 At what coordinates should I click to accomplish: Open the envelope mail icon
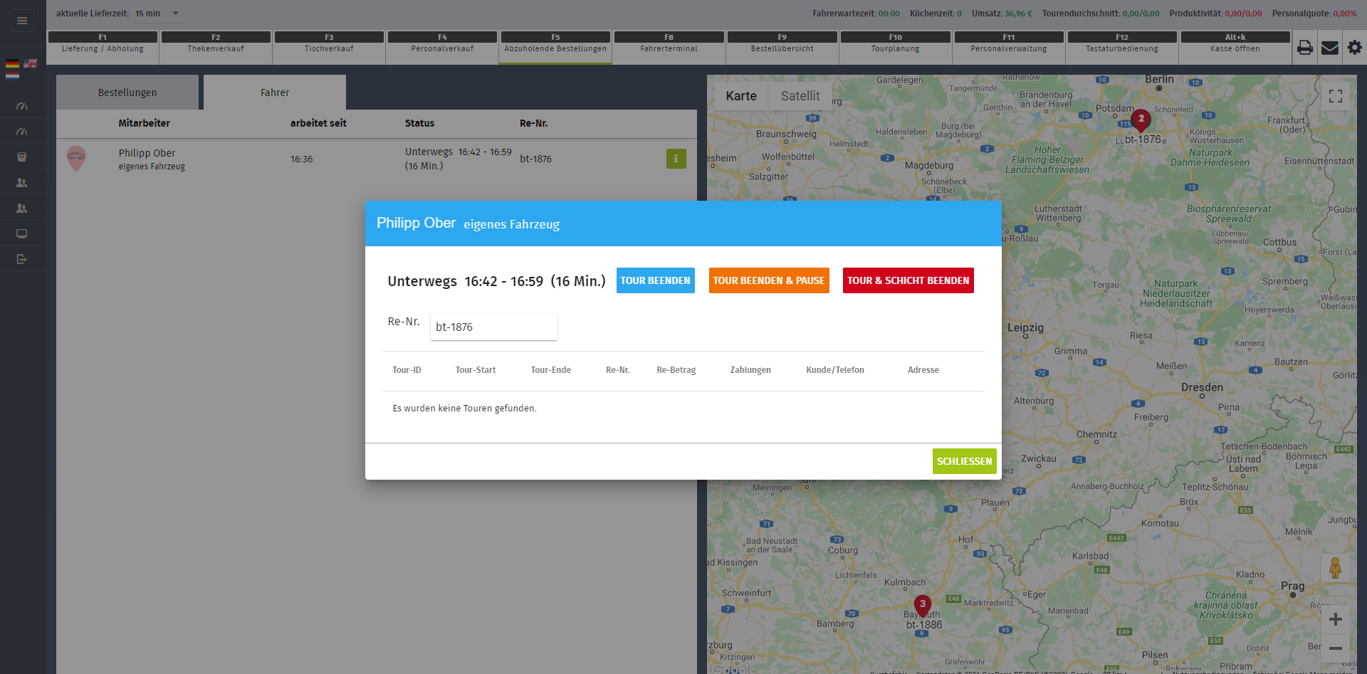(1329, 48)
